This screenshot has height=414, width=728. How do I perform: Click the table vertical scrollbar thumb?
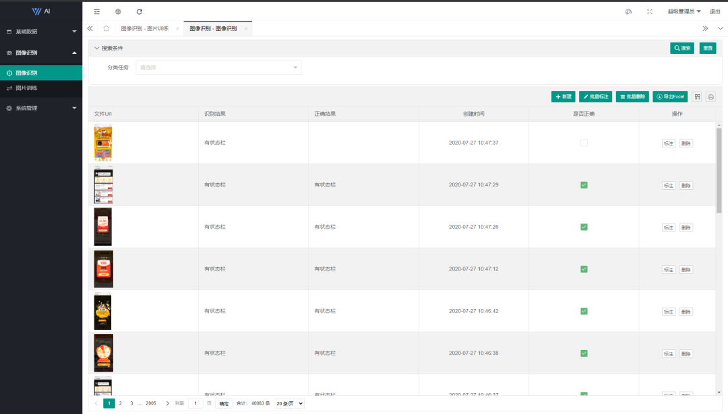pyautogui.click(x=719, y=170)
